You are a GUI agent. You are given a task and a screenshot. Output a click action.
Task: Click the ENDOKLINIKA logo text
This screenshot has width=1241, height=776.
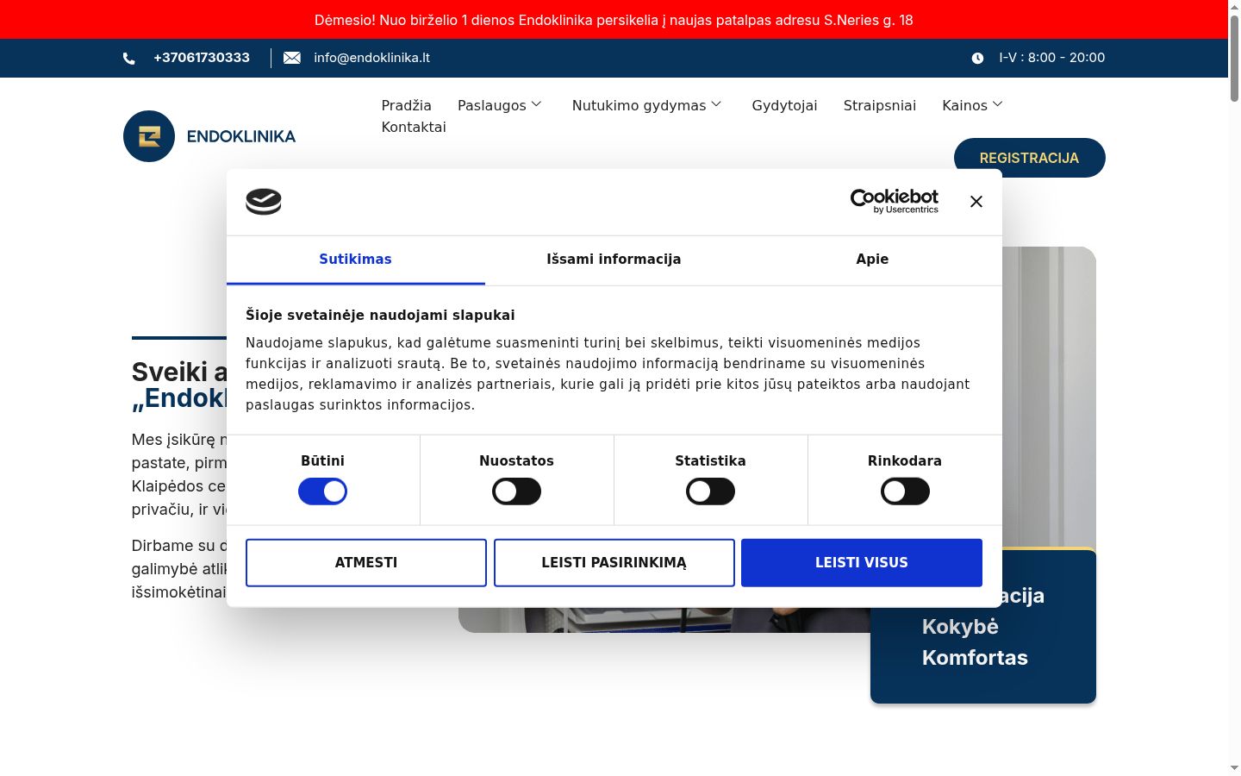[241, 136]
